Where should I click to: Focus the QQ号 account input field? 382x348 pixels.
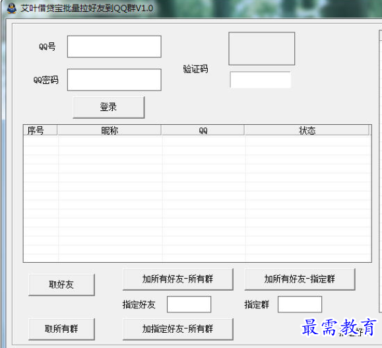coord(114,47)
